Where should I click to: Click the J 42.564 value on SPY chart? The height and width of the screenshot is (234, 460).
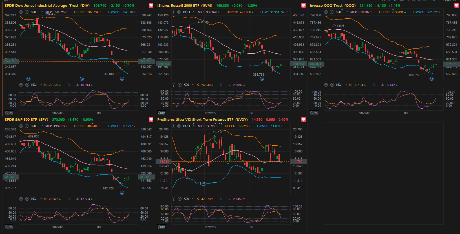coord(84,199)
